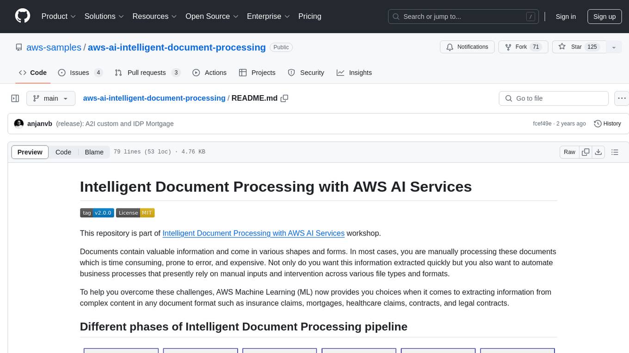The image size is (629, 353).
Task: Open anjanvb's avatar
Action: coord(19,123)
